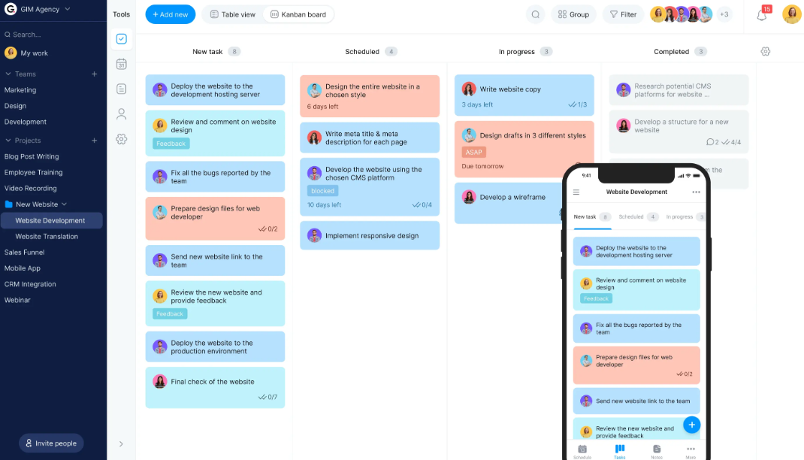804x460 pixels.
Task: Expand the sidebar tools panel arrow
Action: pyautogui.click(x=121, y=443)
